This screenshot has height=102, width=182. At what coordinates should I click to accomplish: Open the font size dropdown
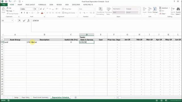[x=39, y=9]
